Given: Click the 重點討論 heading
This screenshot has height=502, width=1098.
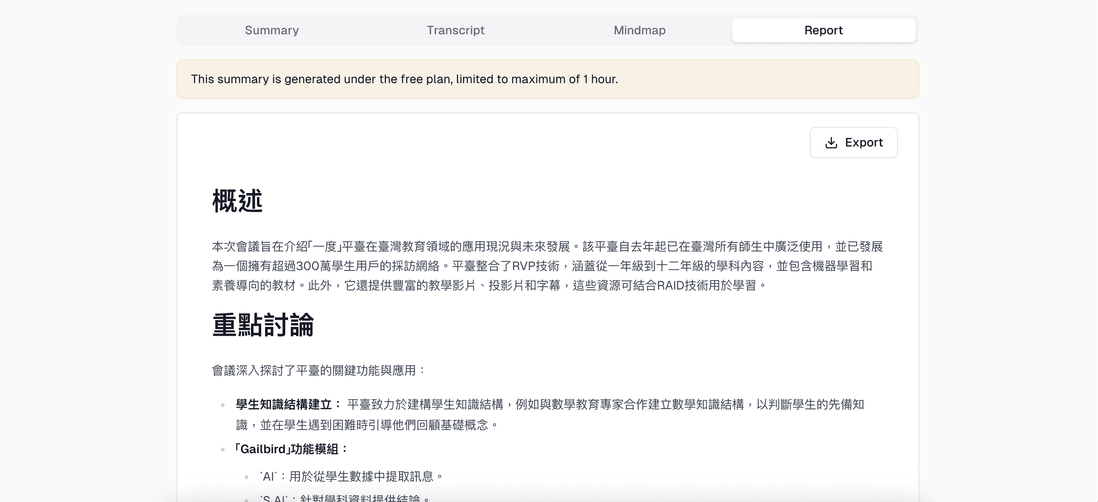Looking at the screenshot, I should click(x=263, y=325).
